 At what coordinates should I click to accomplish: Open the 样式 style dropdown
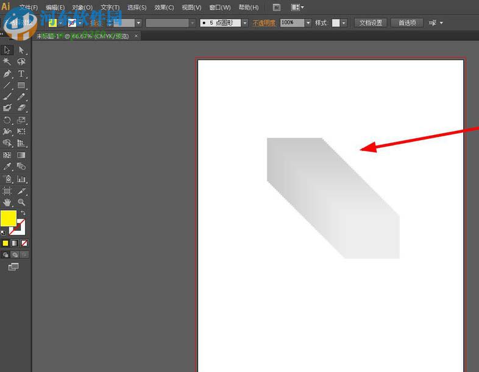click(x=344, y=23)
